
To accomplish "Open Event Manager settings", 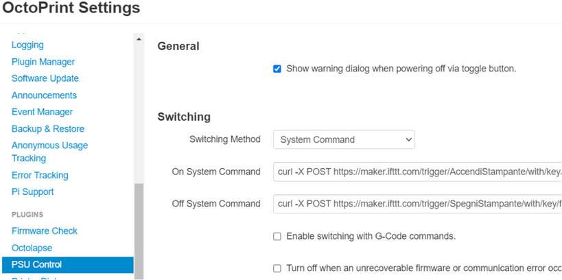I will click(x=42, y=112).
